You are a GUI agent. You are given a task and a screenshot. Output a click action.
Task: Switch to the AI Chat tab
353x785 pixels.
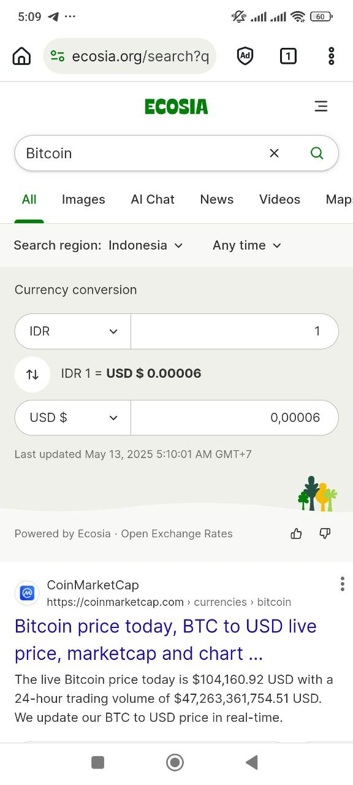pyautogui.click(x=153, y=199)
